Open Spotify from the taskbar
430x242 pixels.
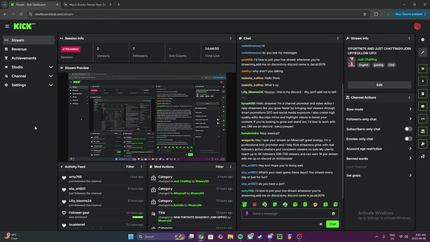tap(240, 237)
